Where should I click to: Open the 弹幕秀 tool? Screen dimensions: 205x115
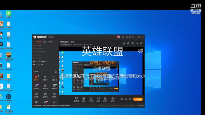54,95
